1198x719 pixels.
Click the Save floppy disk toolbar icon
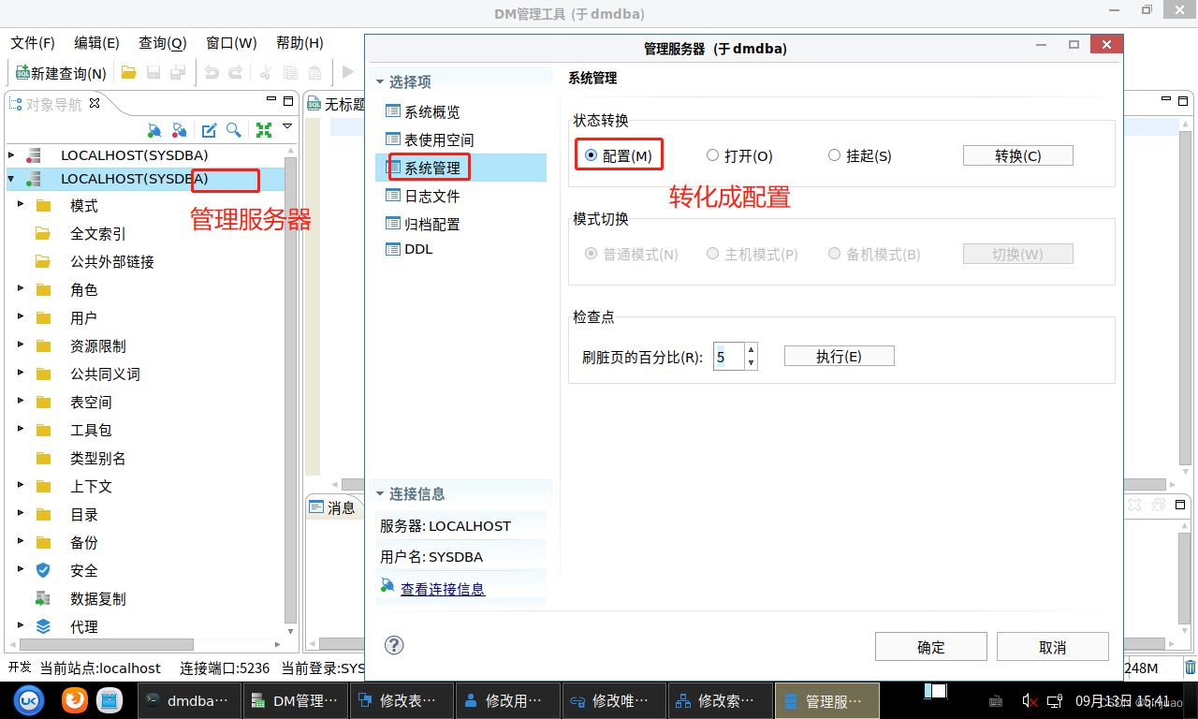pyautogui.click(x=153, y=72)
